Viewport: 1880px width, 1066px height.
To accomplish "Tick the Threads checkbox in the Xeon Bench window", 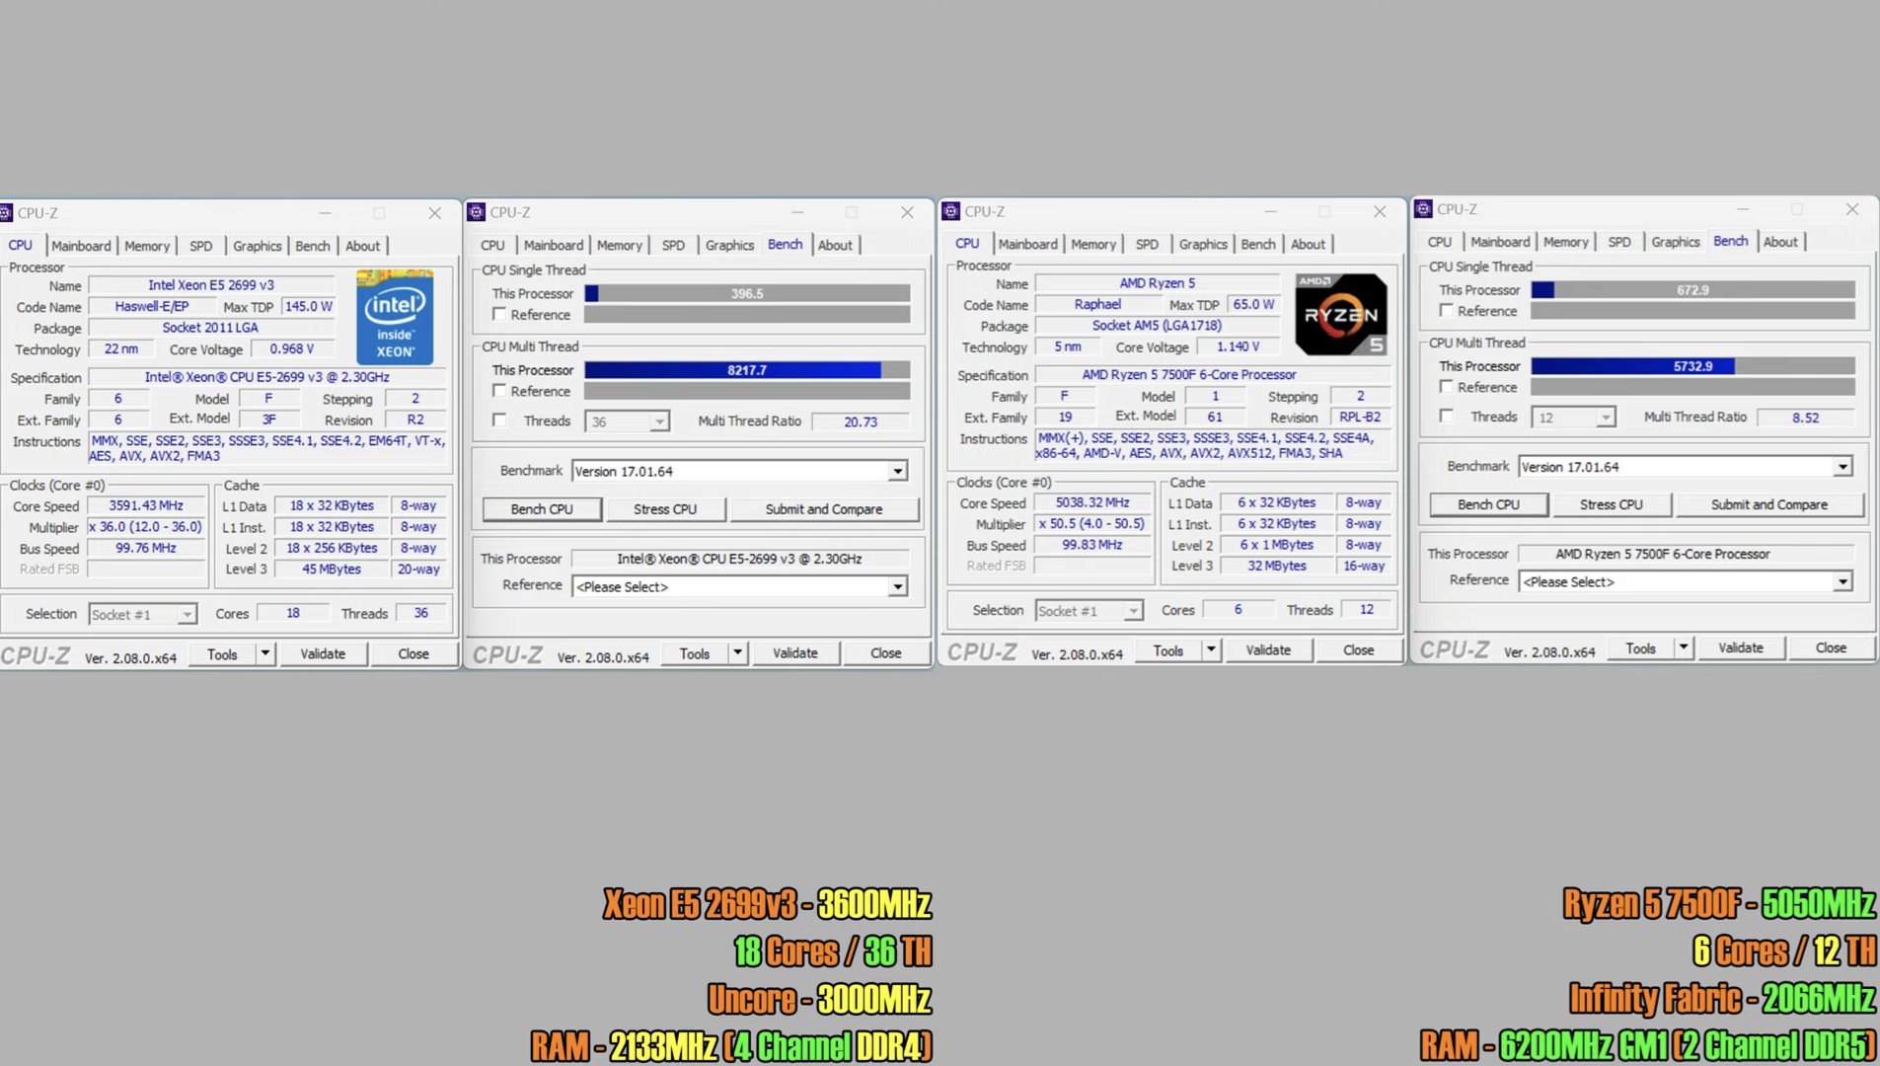I will [499, 420].
